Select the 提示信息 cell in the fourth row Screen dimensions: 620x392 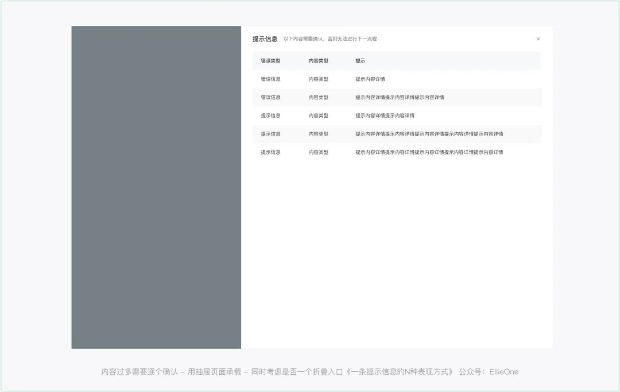click(x=270, y=134)
